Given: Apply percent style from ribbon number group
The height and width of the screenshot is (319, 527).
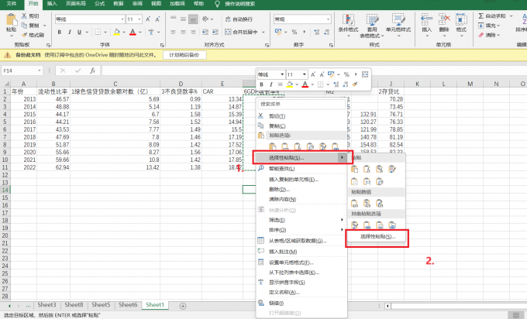Looking at the screenshot, I should pyautogui.click(x=294, y=32).
